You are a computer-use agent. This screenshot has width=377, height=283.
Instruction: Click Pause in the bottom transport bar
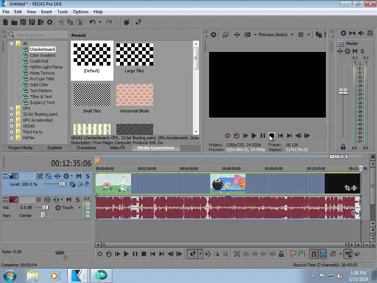click(x=135, y=254)
